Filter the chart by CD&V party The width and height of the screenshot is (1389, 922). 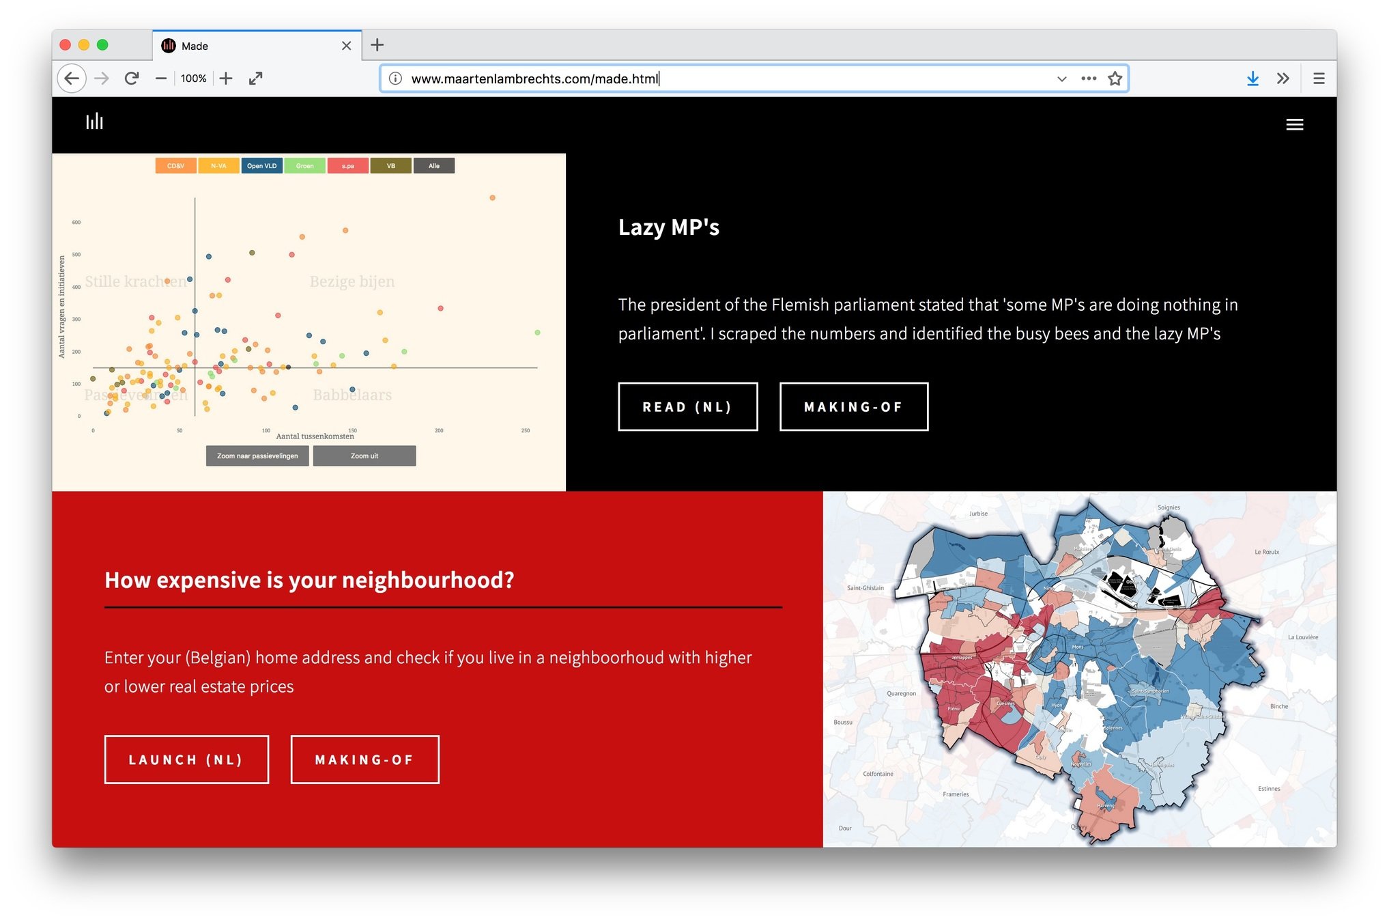coord(175,166)
